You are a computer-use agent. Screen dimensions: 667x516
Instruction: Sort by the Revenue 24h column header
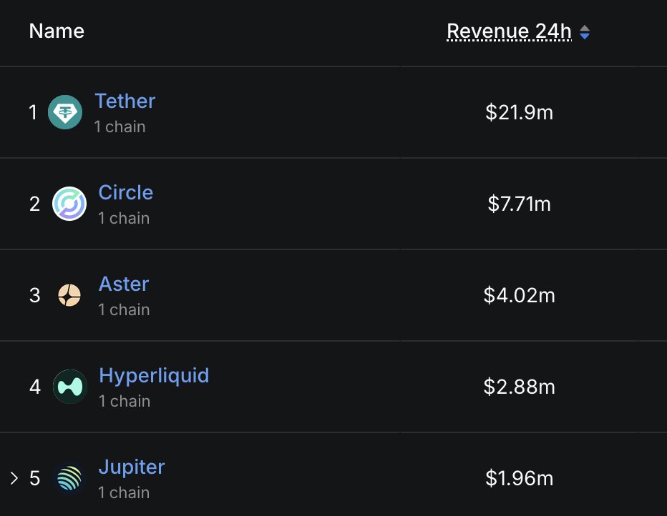coord(509,31)
